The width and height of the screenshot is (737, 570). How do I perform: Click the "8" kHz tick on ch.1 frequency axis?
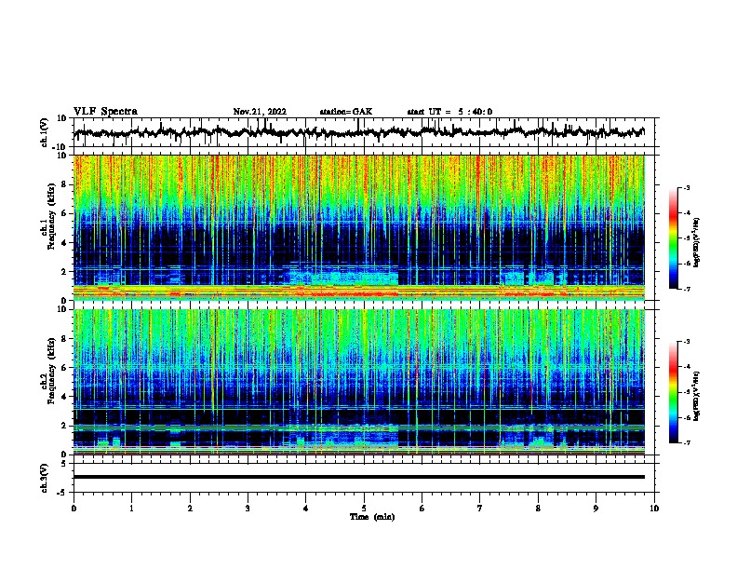click(x=64, y=184)
